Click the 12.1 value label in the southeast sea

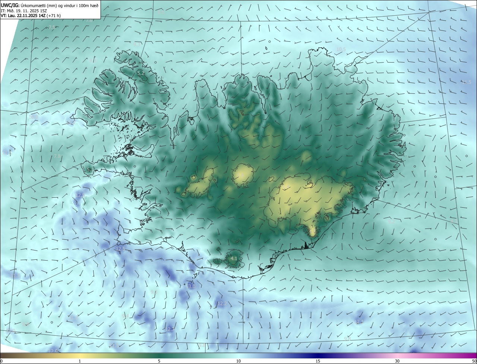click(x=359, y=322)
